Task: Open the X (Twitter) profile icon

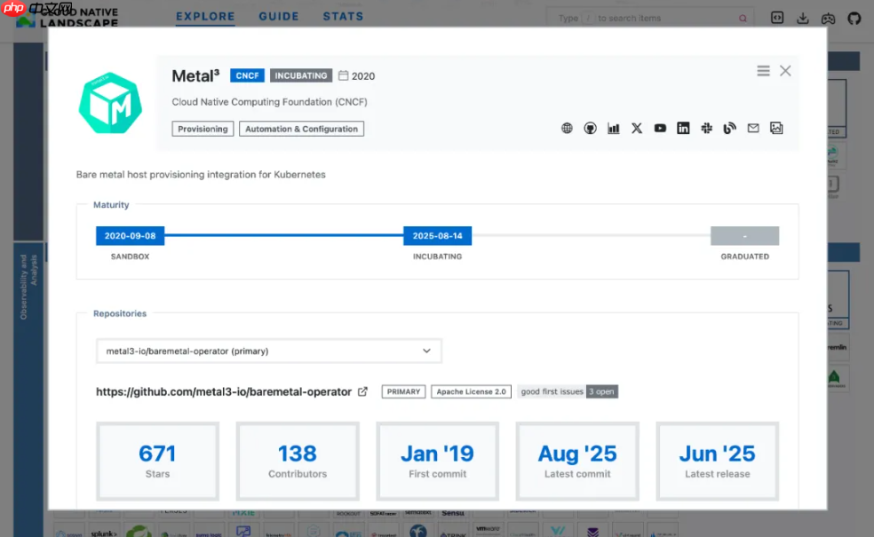Action: tap(637, 129)
